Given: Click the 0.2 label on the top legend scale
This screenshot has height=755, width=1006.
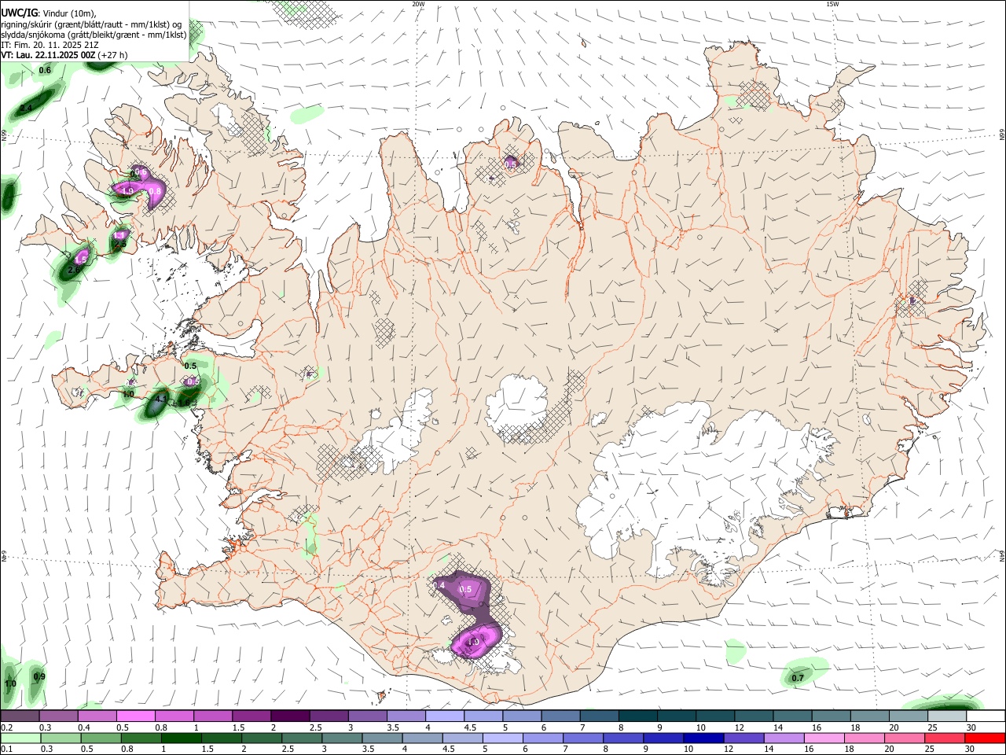Looking at the screenshot, I should 6,727.
